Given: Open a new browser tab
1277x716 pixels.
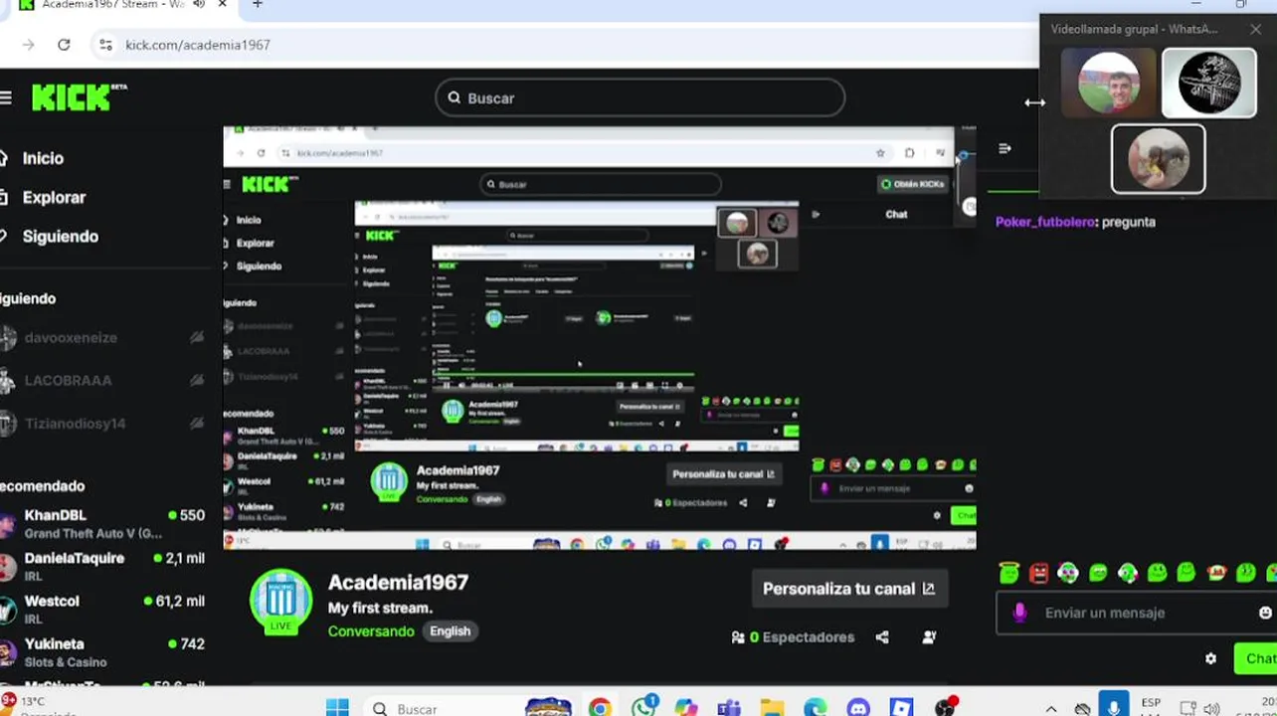Looking at the screenshot, I should coord(257,5).
